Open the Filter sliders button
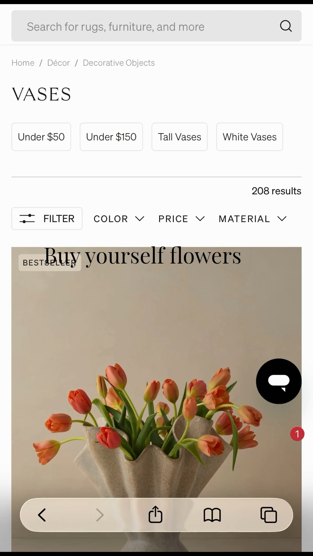This screenshot has height=556, width=313. (47, 219)
